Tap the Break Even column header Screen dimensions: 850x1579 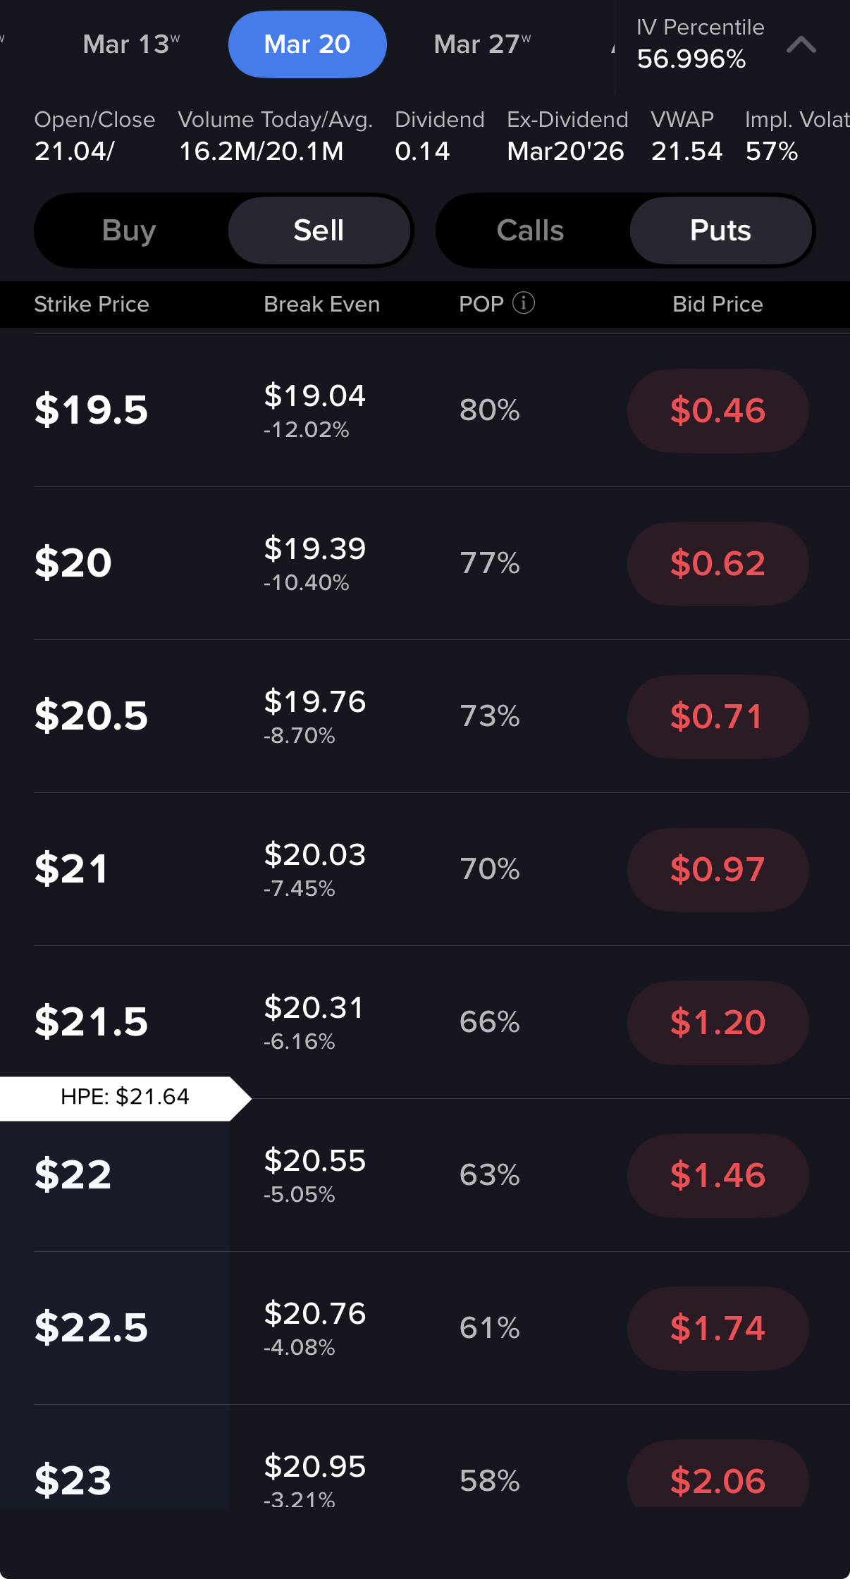[x=321, y=305]
